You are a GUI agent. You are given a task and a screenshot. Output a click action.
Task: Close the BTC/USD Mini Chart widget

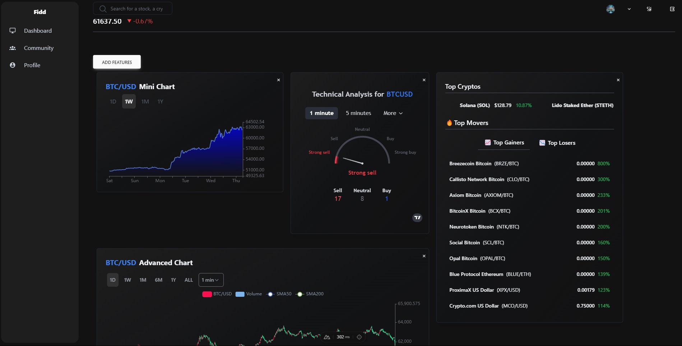[x=278, y=80]
